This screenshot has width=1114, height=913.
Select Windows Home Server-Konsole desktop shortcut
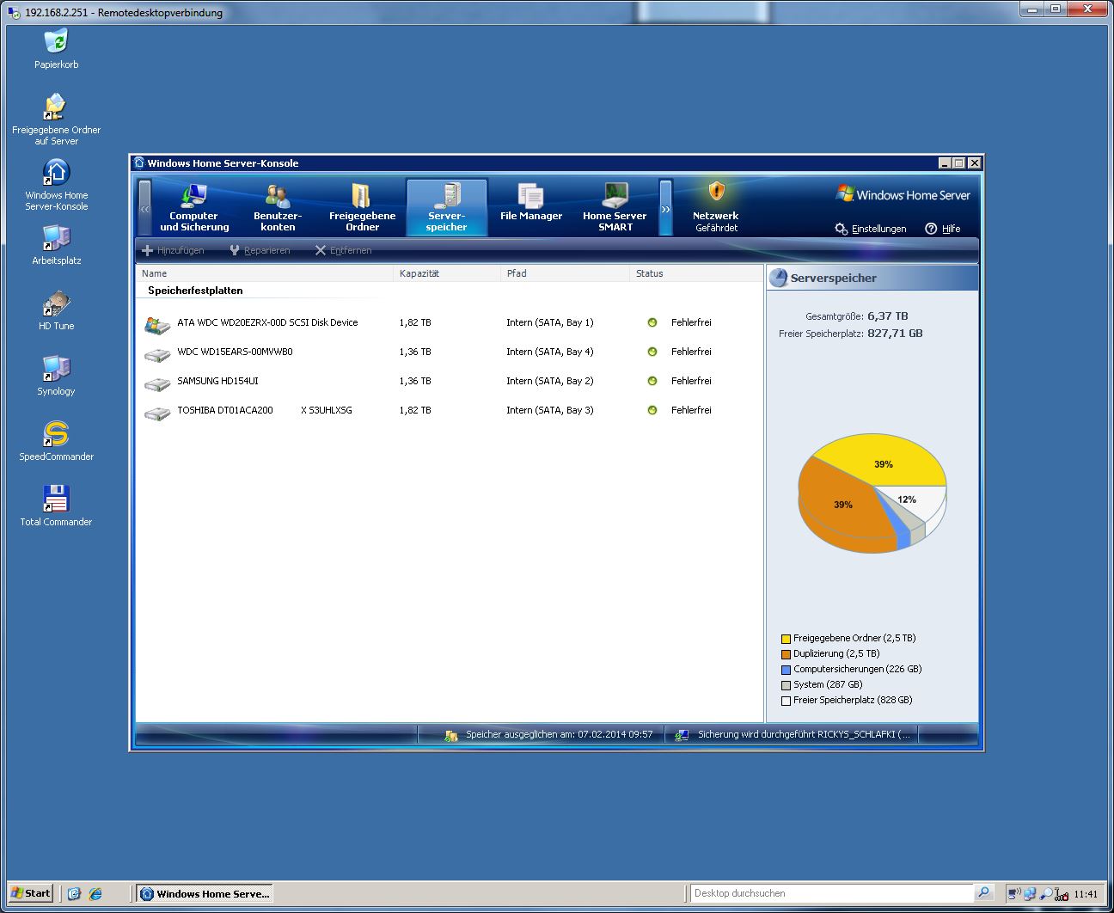(x=56, y=184)
